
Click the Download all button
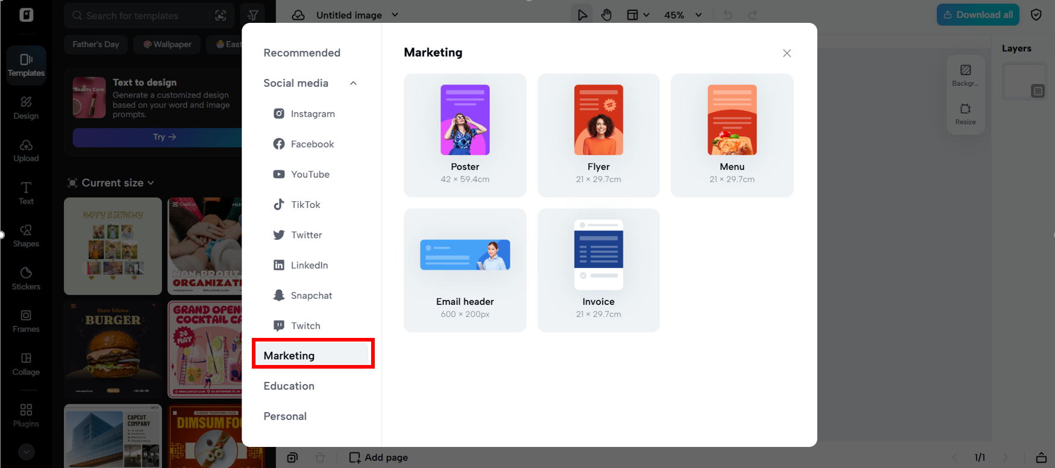click(x=977, y=15)
